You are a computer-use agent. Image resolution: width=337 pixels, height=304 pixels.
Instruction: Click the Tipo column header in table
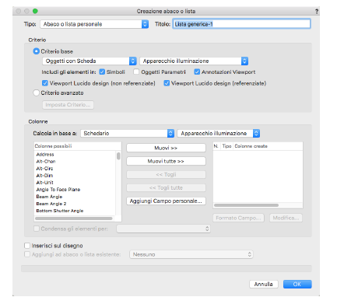(x=226, y=146)
